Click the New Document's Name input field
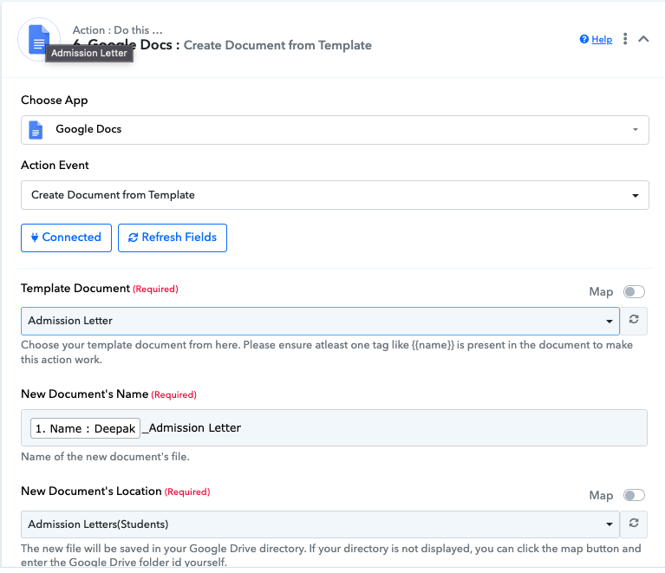 [334, 427]
